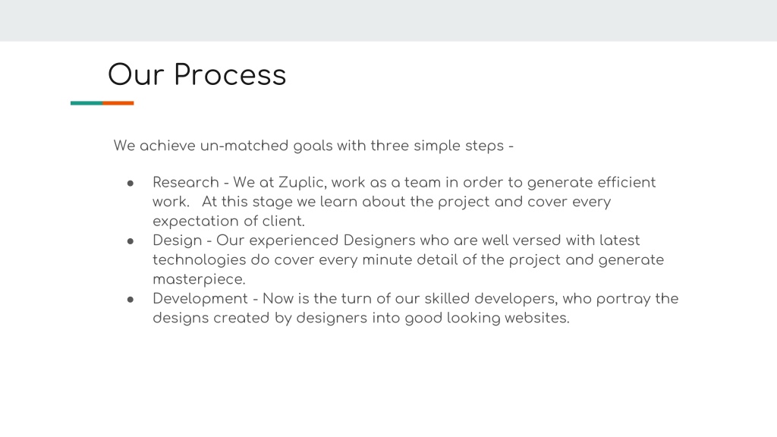Click the bullet dot beside Design
The image size is (777, 437).
131,241
